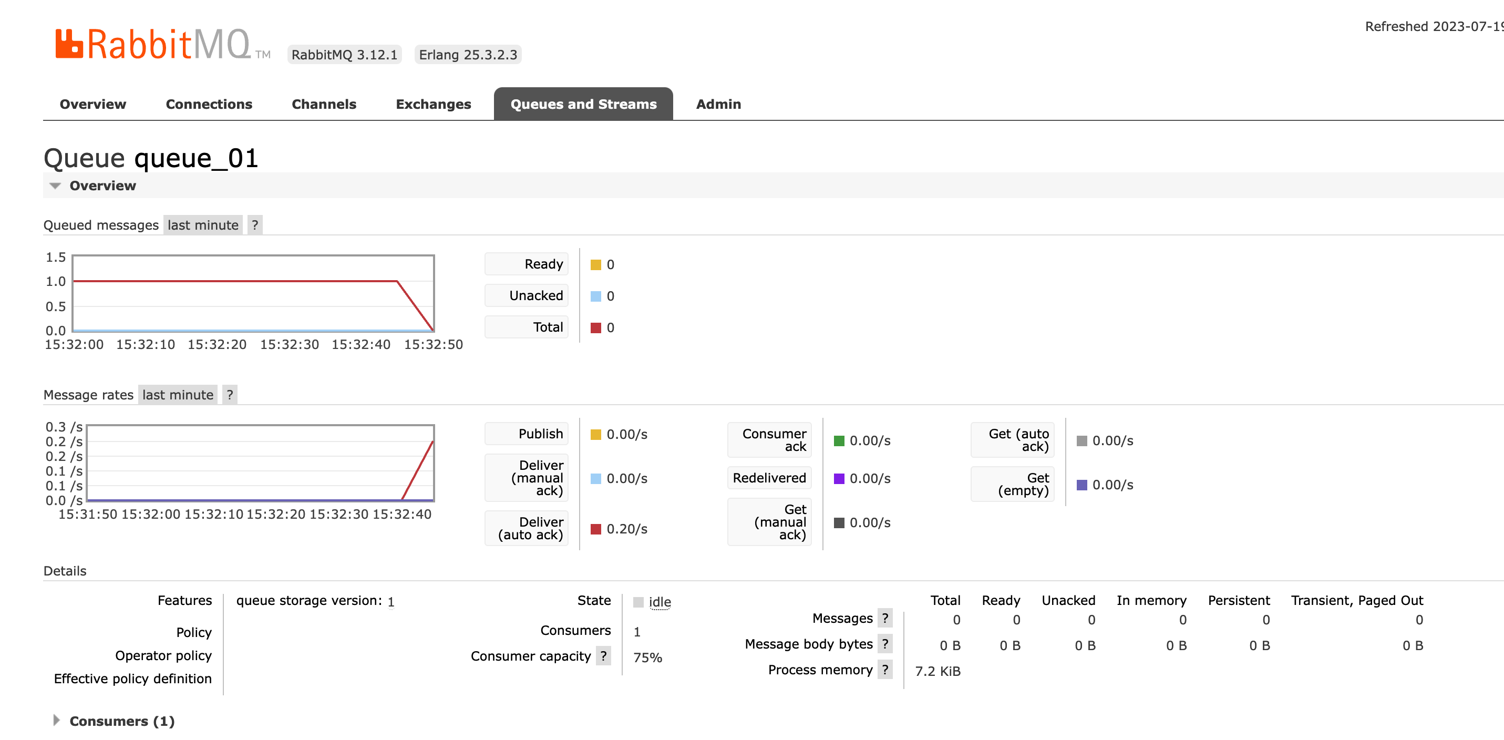Open help for Queued messages chart
The image size is (1504, 740).
point(254,225)
